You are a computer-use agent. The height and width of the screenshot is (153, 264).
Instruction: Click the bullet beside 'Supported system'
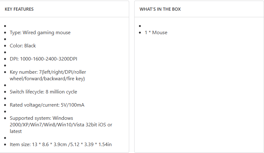[5, 118]
